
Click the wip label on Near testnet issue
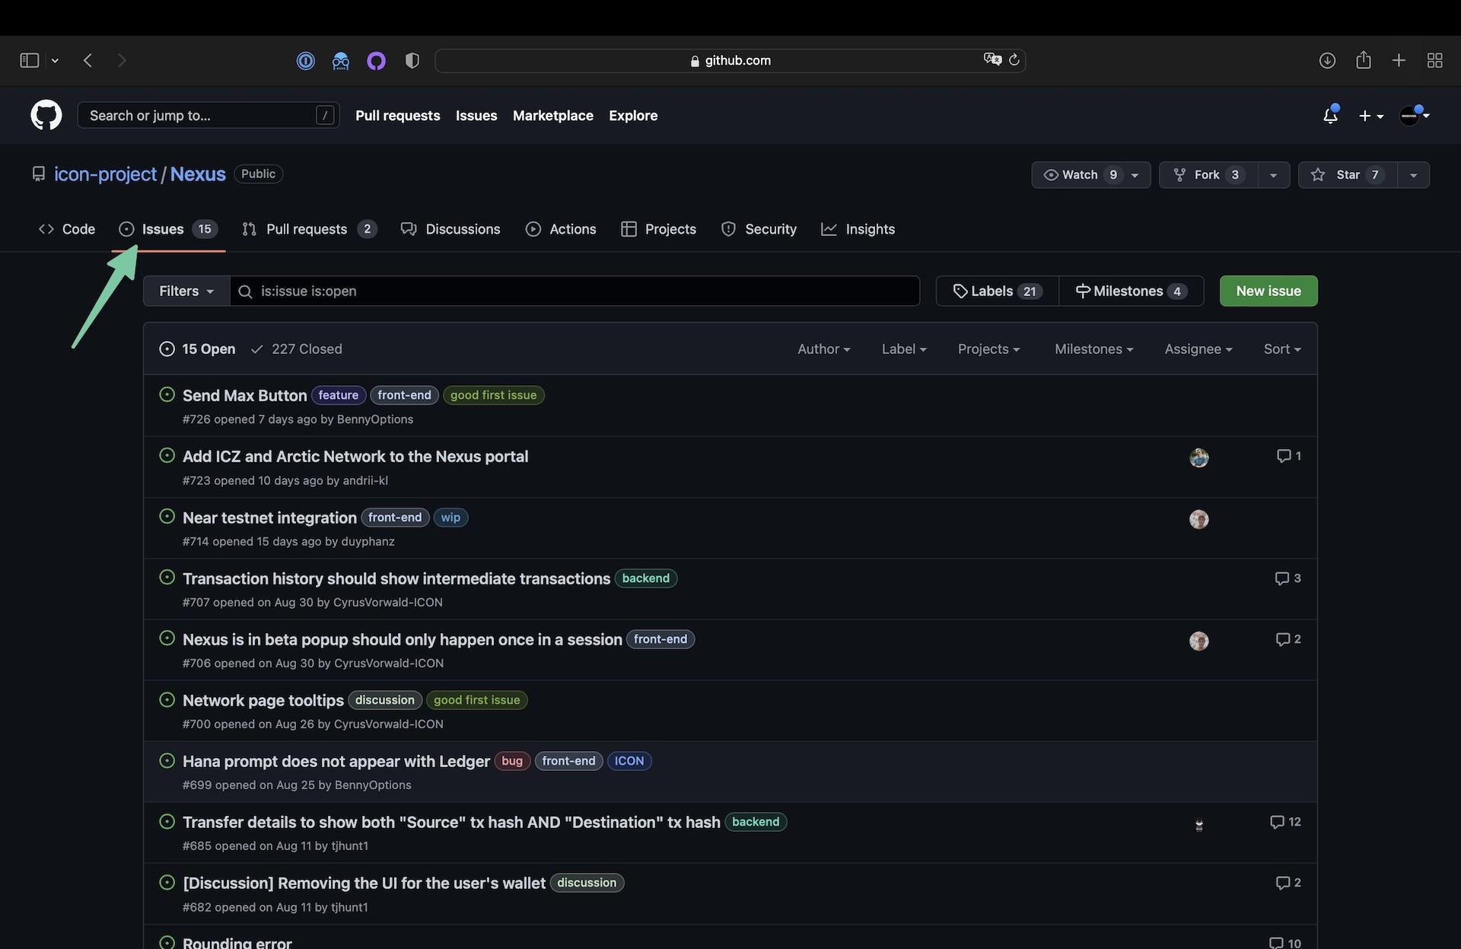click(450, 517)
